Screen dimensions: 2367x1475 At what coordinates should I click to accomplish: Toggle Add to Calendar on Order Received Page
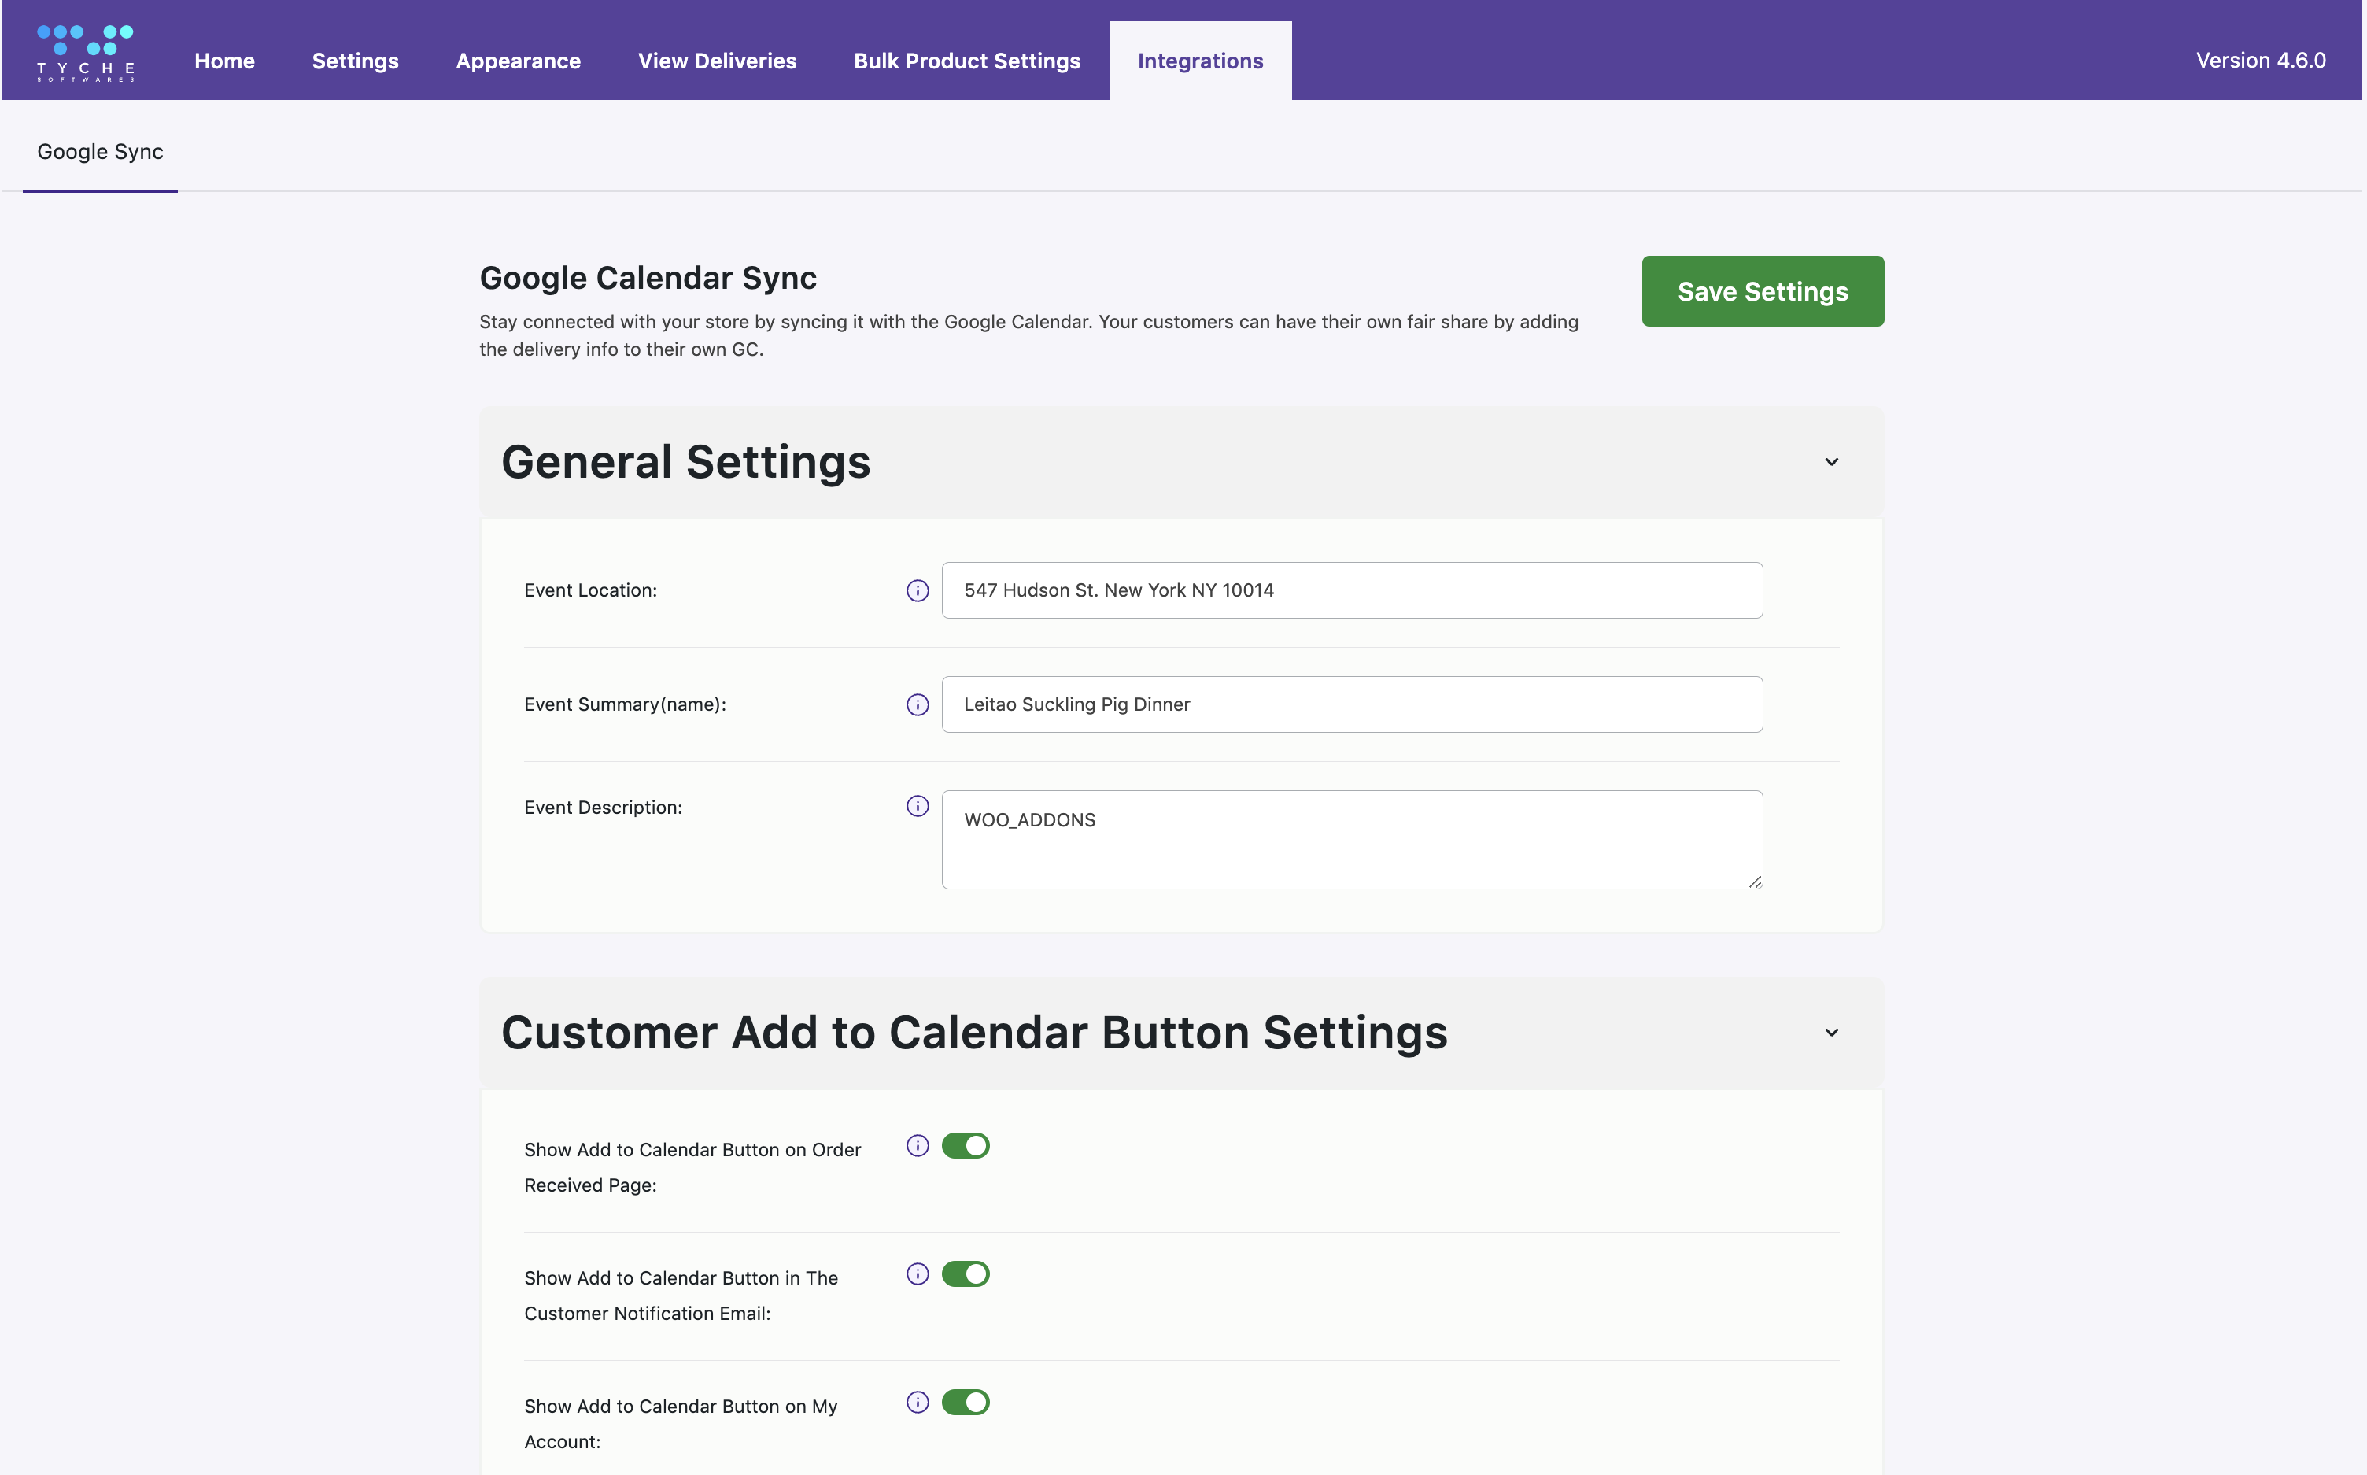coord(966,1145)
